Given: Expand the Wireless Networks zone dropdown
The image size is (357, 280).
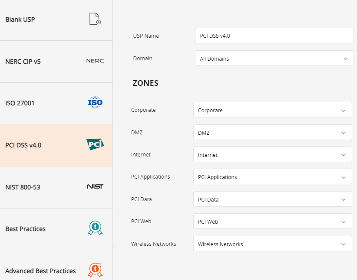Looking at the screenshot, I should (x=272, y=244).
